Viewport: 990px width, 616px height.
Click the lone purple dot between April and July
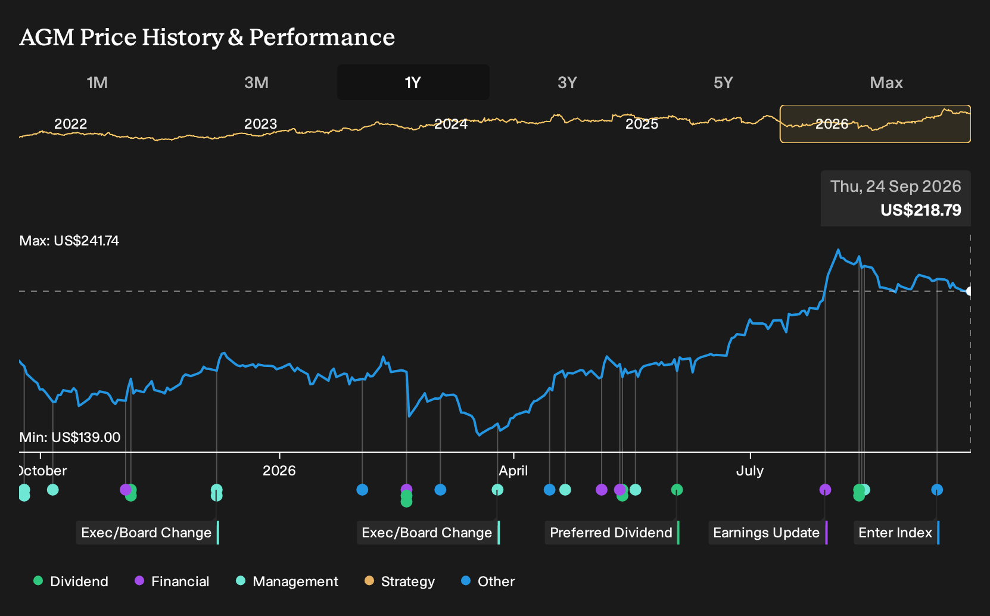pos(602,490)
